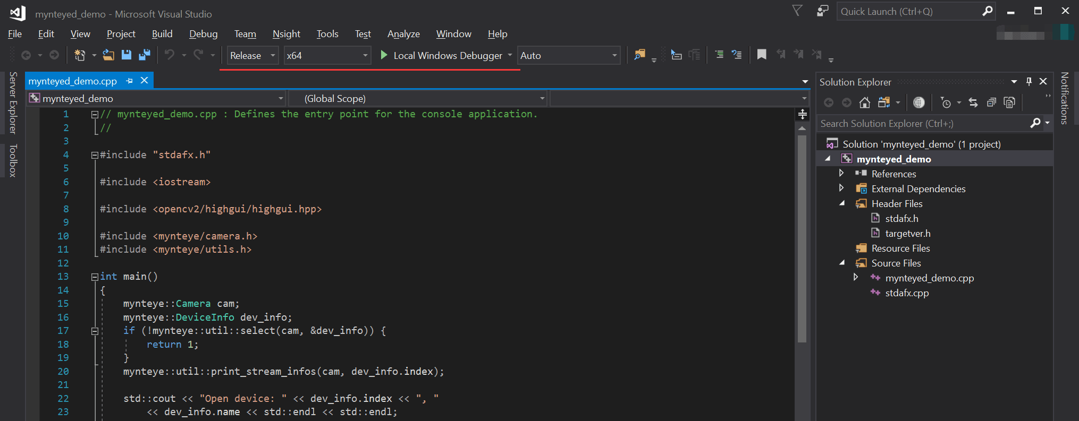The height and width of the screenshot is (421, 1079).
Task: Open the Toolbox side tab
Action: click(x=13, y=160)
